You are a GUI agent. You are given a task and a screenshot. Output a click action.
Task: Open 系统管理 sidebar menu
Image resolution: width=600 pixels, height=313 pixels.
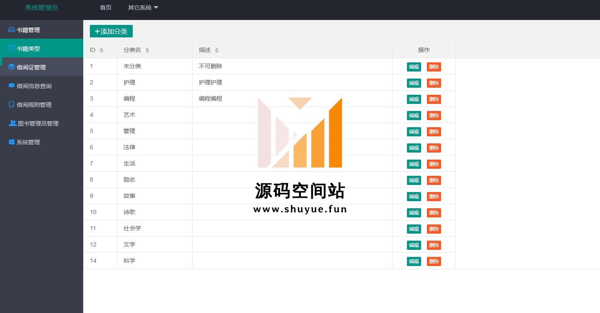(x=42, y=142)
